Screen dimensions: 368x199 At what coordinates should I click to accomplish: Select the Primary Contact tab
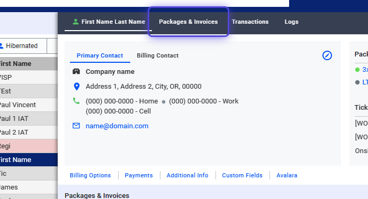pos(100,55)
